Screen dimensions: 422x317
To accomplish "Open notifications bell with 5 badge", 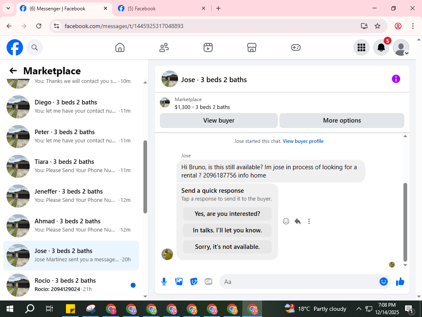I will click(x=381, y=47).
